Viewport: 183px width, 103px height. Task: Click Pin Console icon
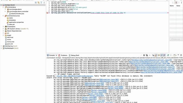[x=168, y=55]
